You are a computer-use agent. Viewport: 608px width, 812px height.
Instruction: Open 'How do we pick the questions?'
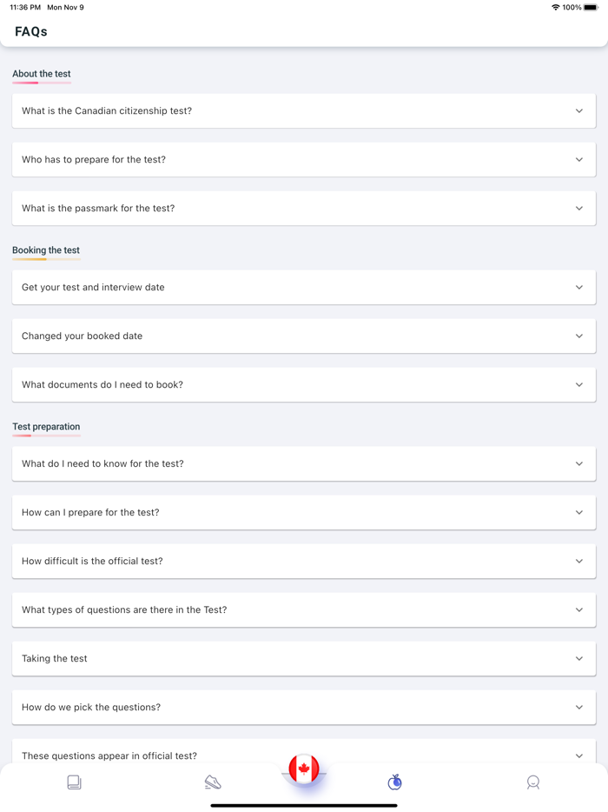point(304,707)
